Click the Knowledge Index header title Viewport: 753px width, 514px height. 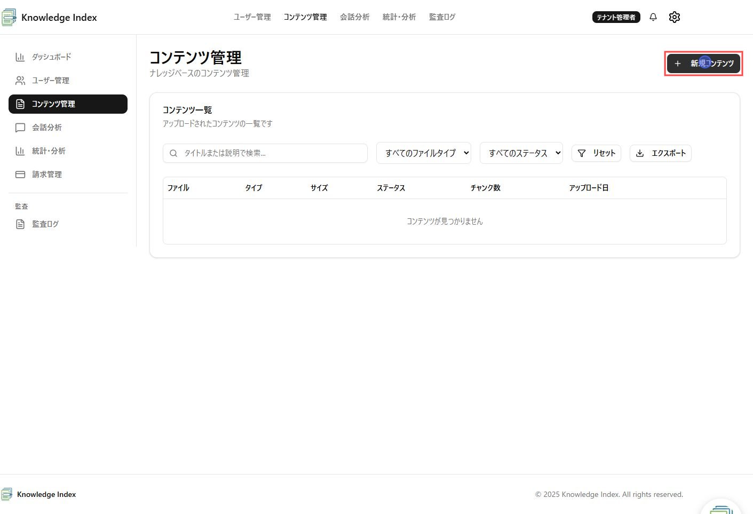[59, 17]
